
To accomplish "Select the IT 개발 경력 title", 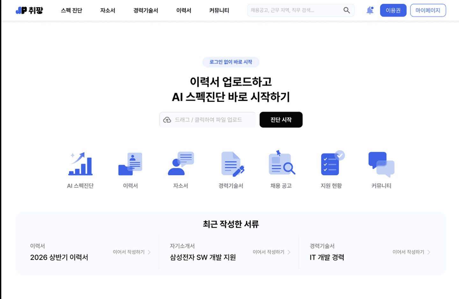I will pos(327,257).
